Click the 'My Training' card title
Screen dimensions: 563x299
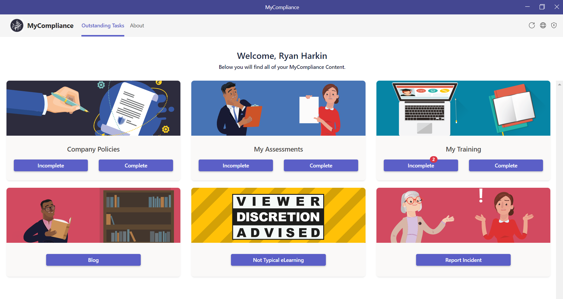pos(463,149)
